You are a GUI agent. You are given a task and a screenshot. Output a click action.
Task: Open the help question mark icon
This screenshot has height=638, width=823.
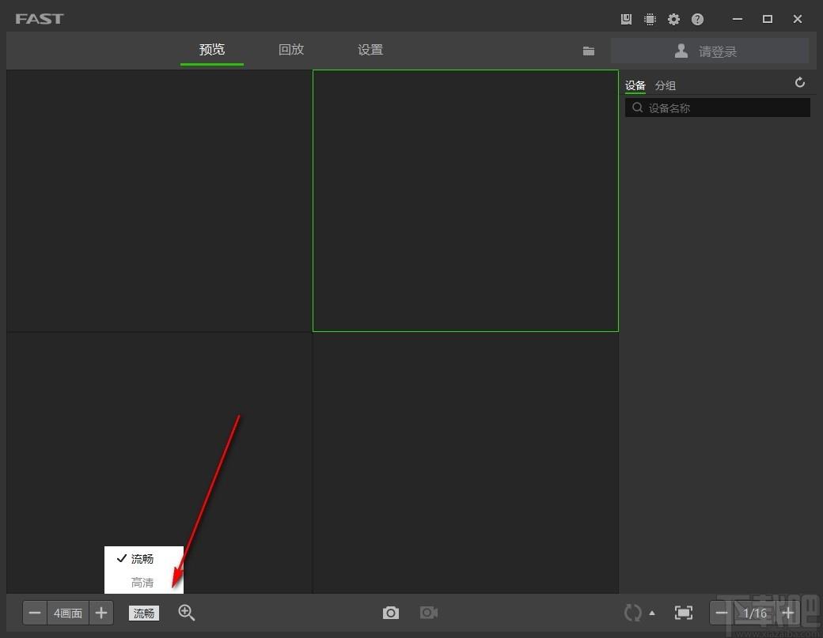tap(697, 20)
